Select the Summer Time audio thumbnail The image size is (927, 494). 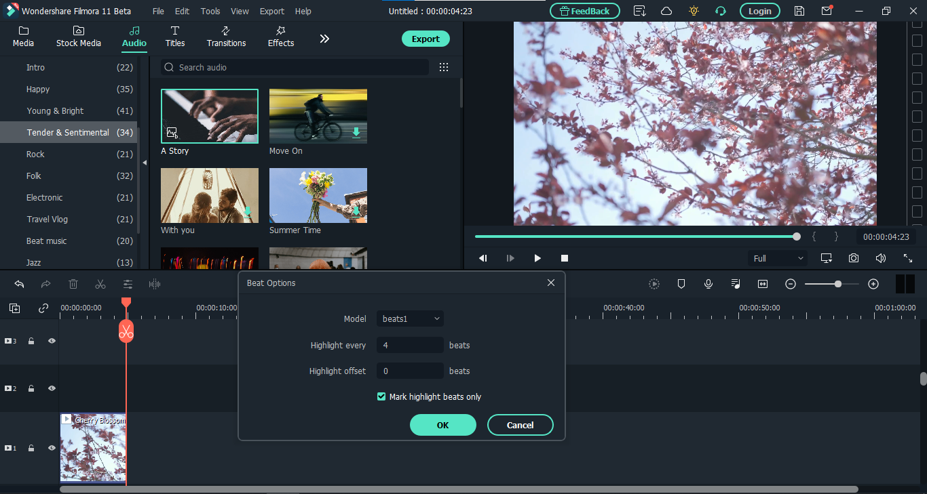[x=318, y=195]
